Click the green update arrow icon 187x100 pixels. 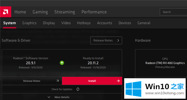click(x=62, y=63)
